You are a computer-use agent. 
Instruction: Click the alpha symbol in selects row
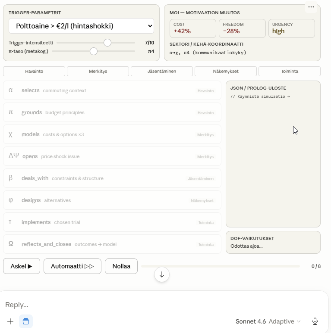(x=11, y=90)
